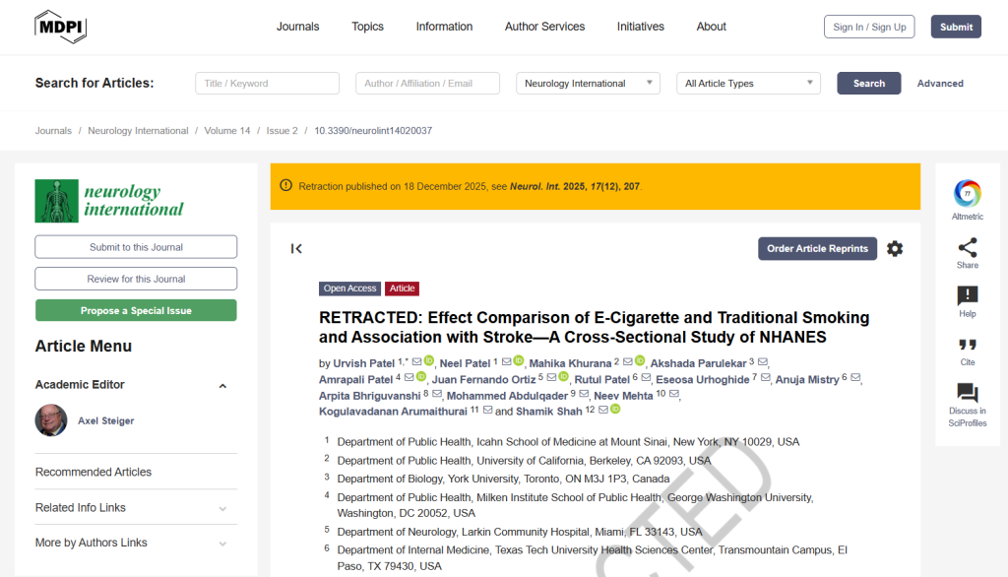
Task: Open the Topics menu
Action: point(367,27)
